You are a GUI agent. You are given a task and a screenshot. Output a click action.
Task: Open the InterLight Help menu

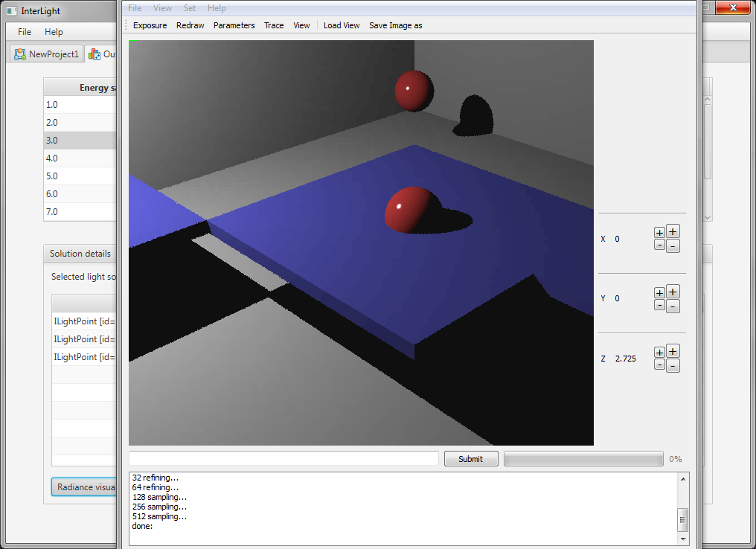54,32
